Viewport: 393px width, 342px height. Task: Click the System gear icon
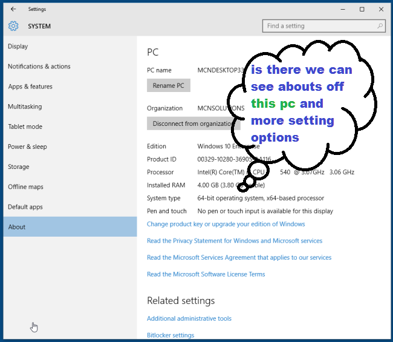[13, 26]
